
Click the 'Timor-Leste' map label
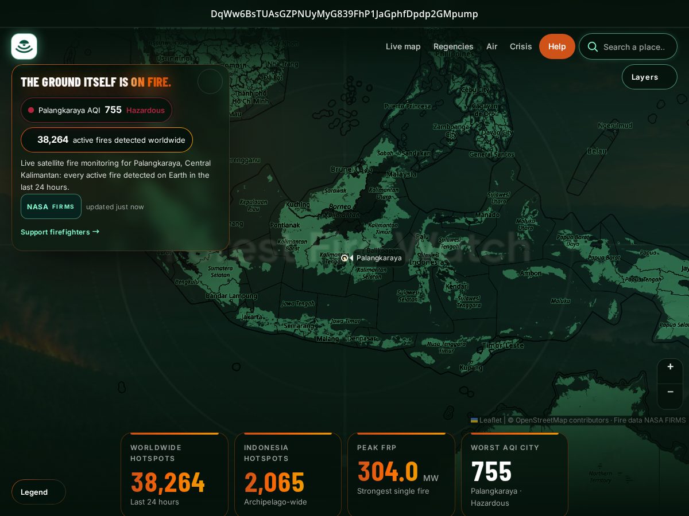coord(503,345)
